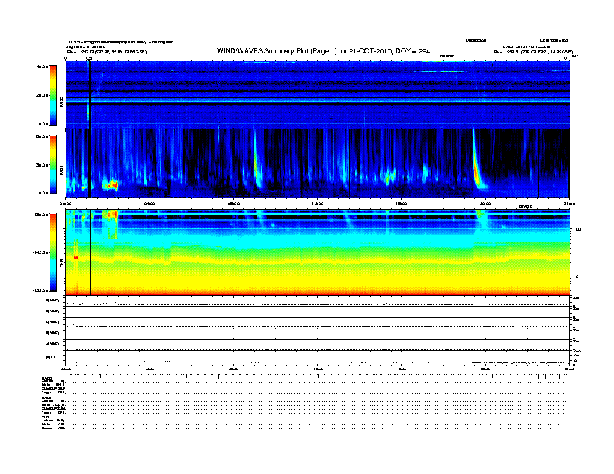Click the -130.00 label on TNR scale
Image resolution: width=614 pixels, height=474 pixels.
coord(41,215)
